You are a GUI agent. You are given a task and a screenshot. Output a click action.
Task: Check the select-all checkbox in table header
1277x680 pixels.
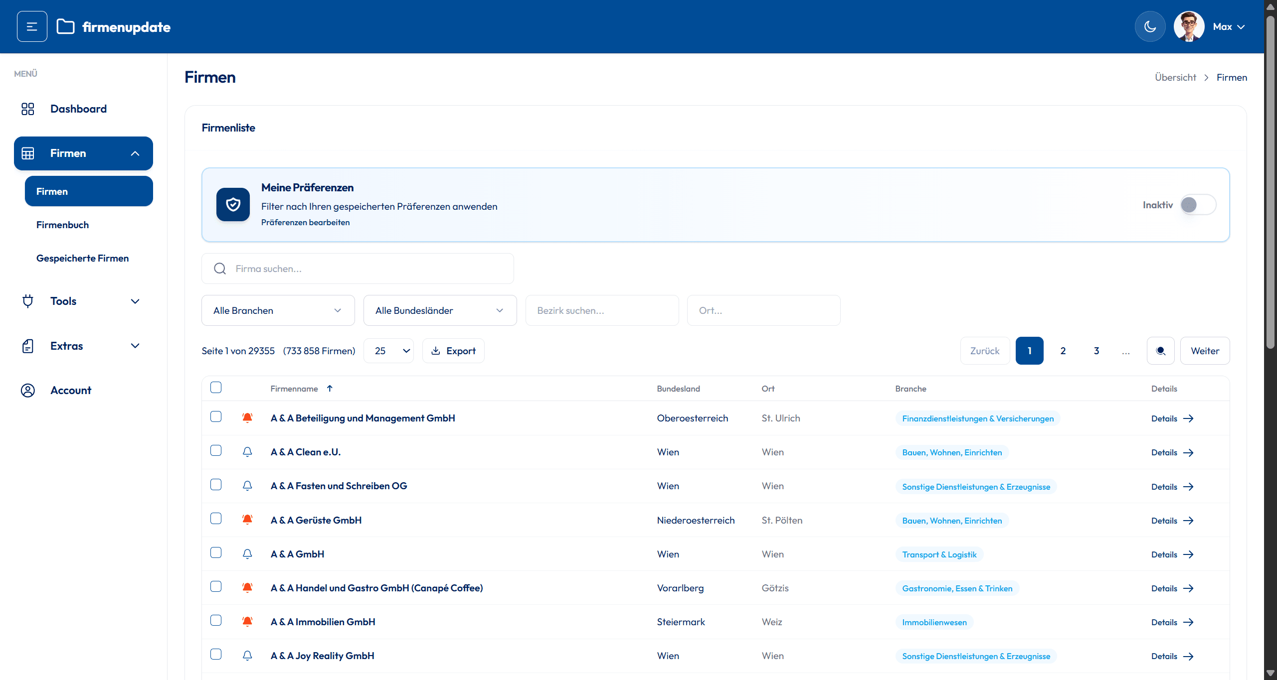coord(216,387)
